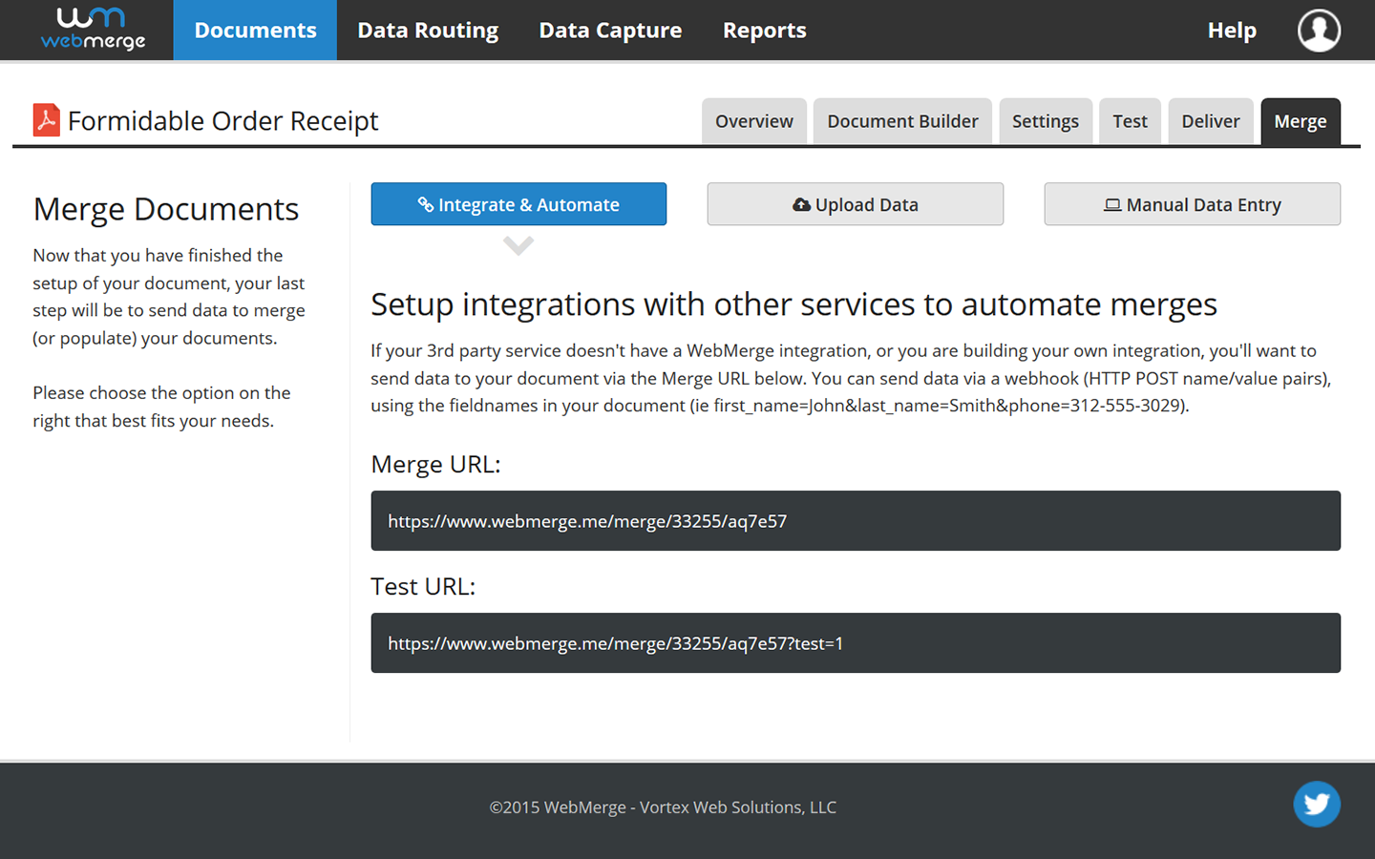Open the Twitter icon in the footer
1375x859 pixels.
click(1317, 805)
